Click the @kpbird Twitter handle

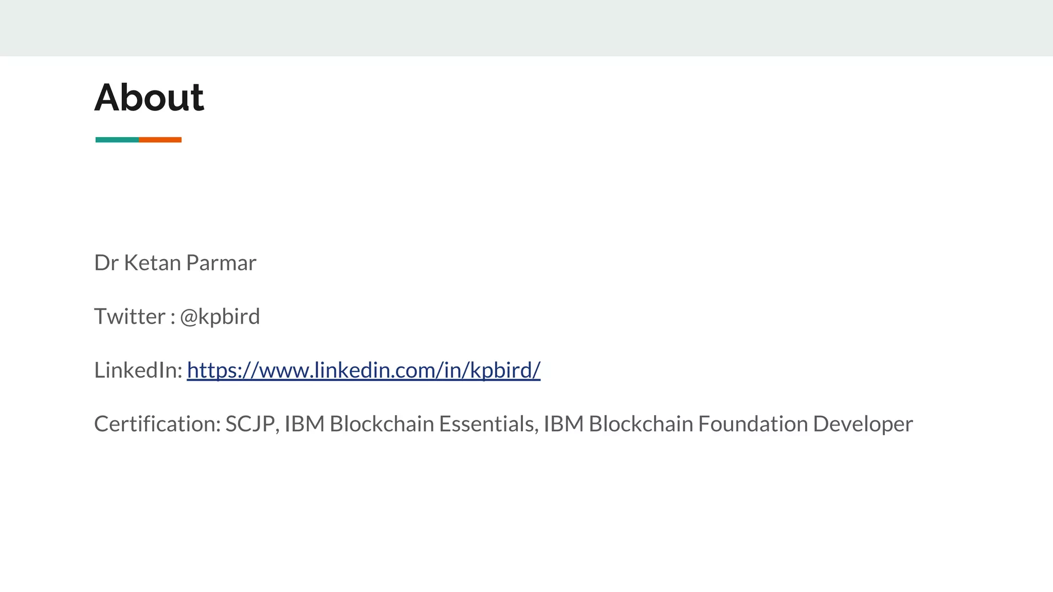[x=220, y=317]
